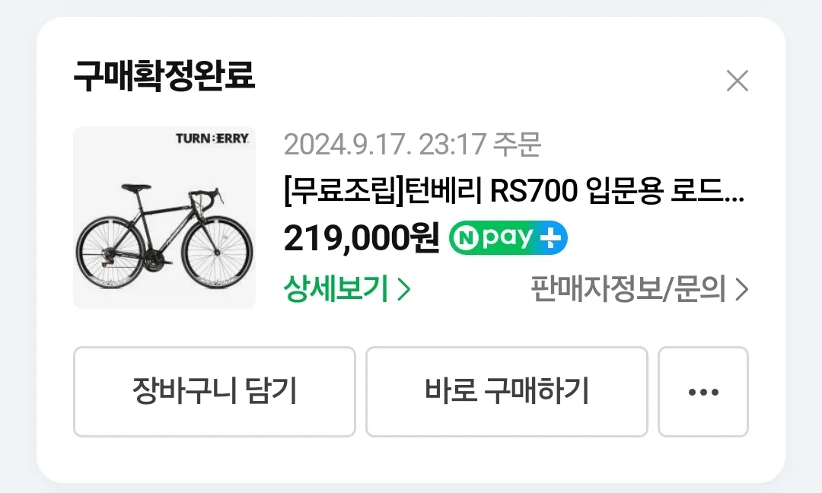
Task: Click the 구매확정완료 status heading
Action: coord(164,75)
